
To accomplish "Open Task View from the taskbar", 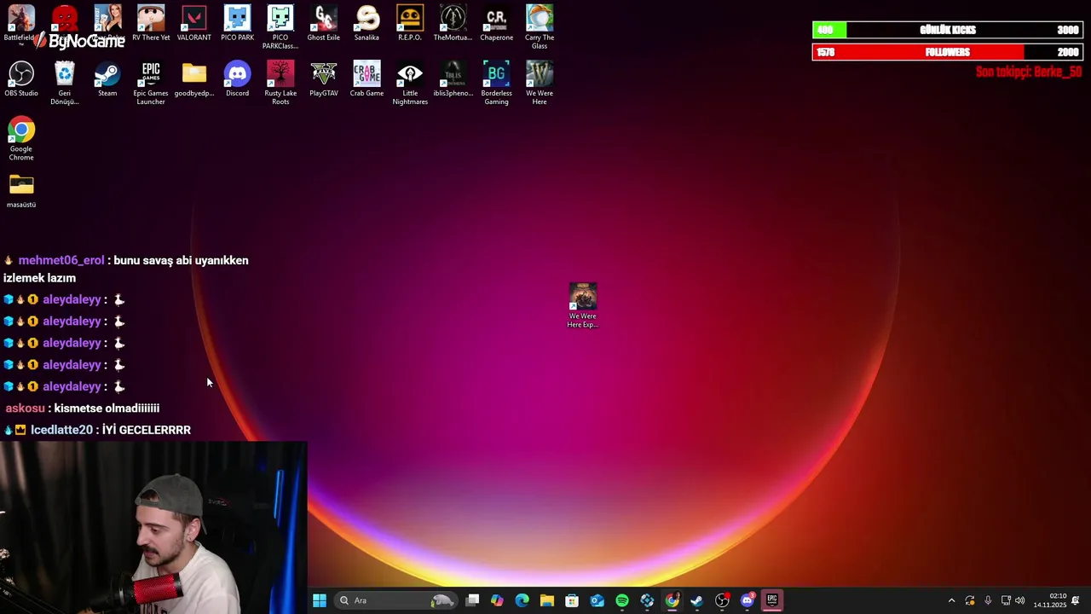I will (472, 600).
